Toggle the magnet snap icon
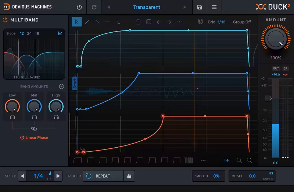Image resolution: width=294 pixels, height=192 pixels. coord(200,22)
